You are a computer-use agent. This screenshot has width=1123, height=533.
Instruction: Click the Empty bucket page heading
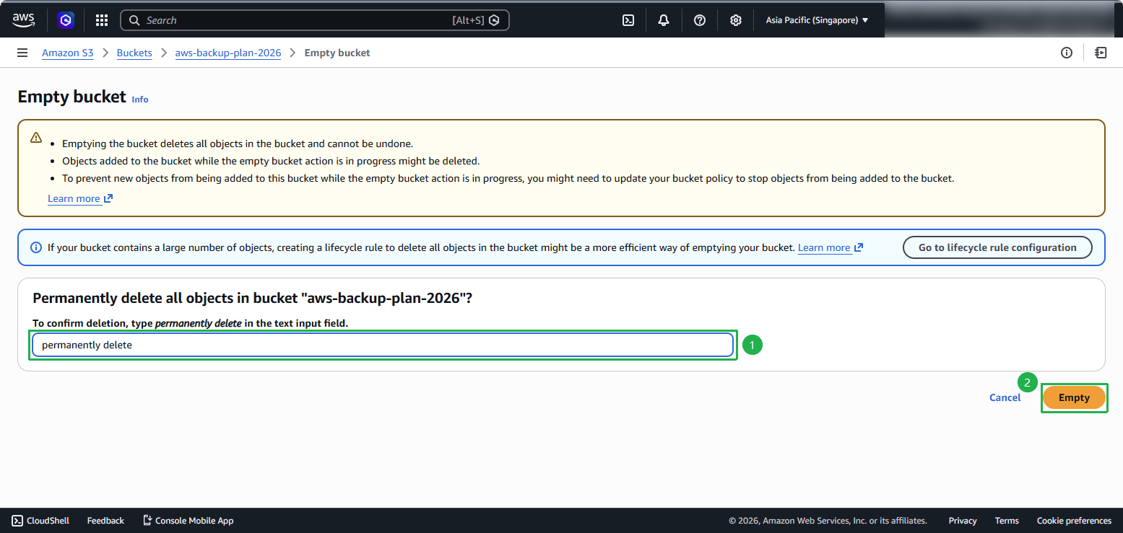tap(71, 97)
